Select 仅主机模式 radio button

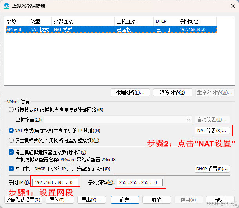coord(11,140)
